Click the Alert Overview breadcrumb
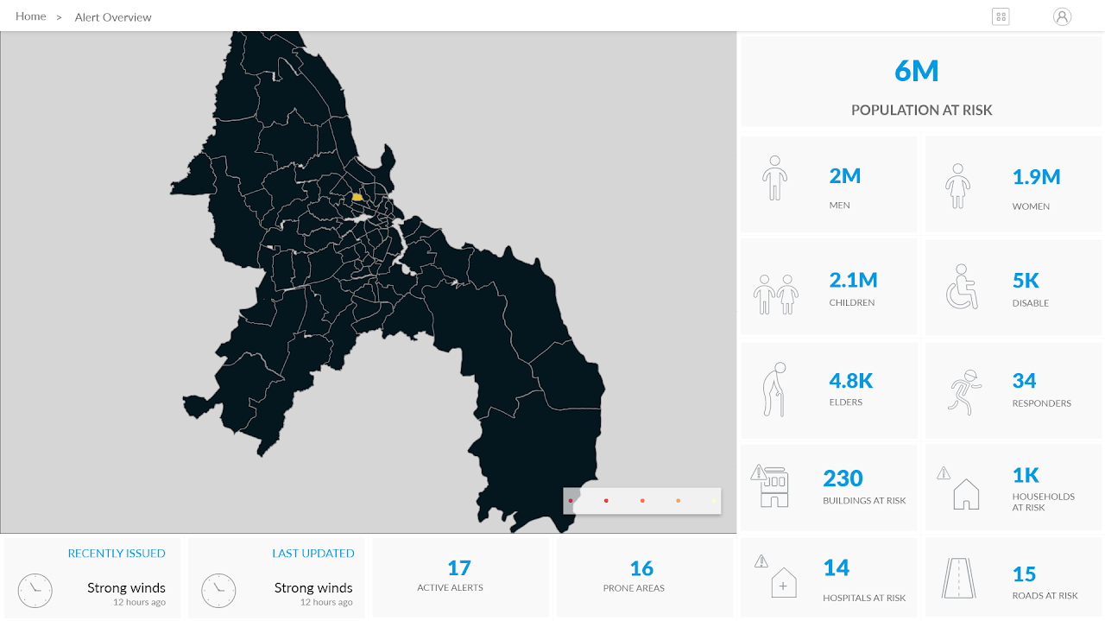Viewport: 1105px width, 621px height. point(113,17)
